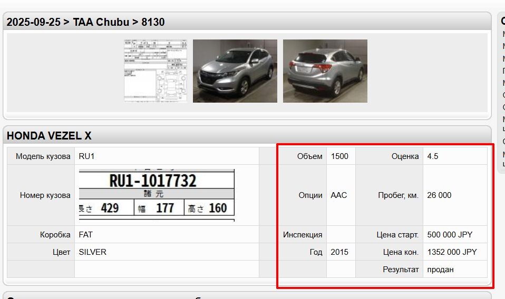
Task: Click the header '2025-09-25 > TAA Chubu > 8130'
Action: 86,22
